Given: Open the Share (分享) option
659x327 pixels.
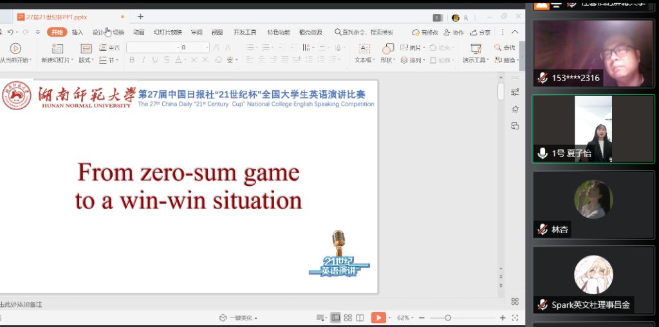Looking at the screenshot, I should pyautogui.click(x=480, y=32).
